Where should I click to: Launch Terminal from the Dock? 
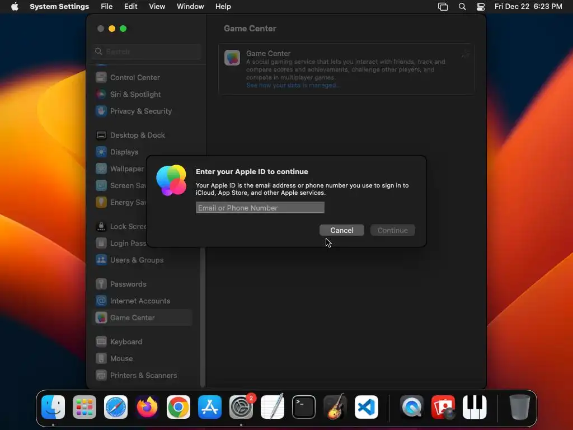(304, 407)
